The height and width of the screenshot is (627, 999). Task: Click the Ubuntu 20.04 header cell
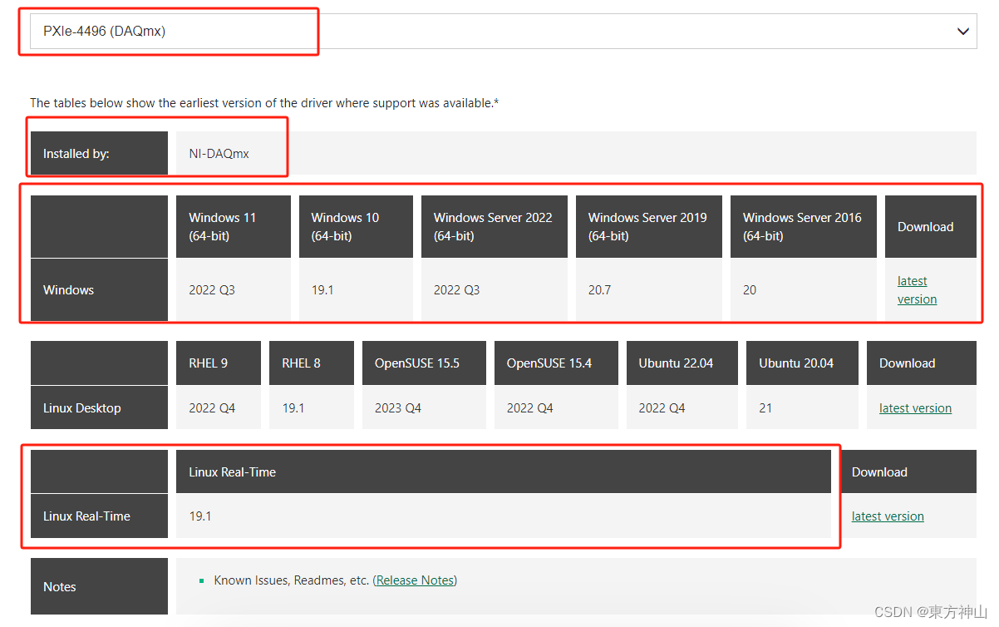pos(802,363)
